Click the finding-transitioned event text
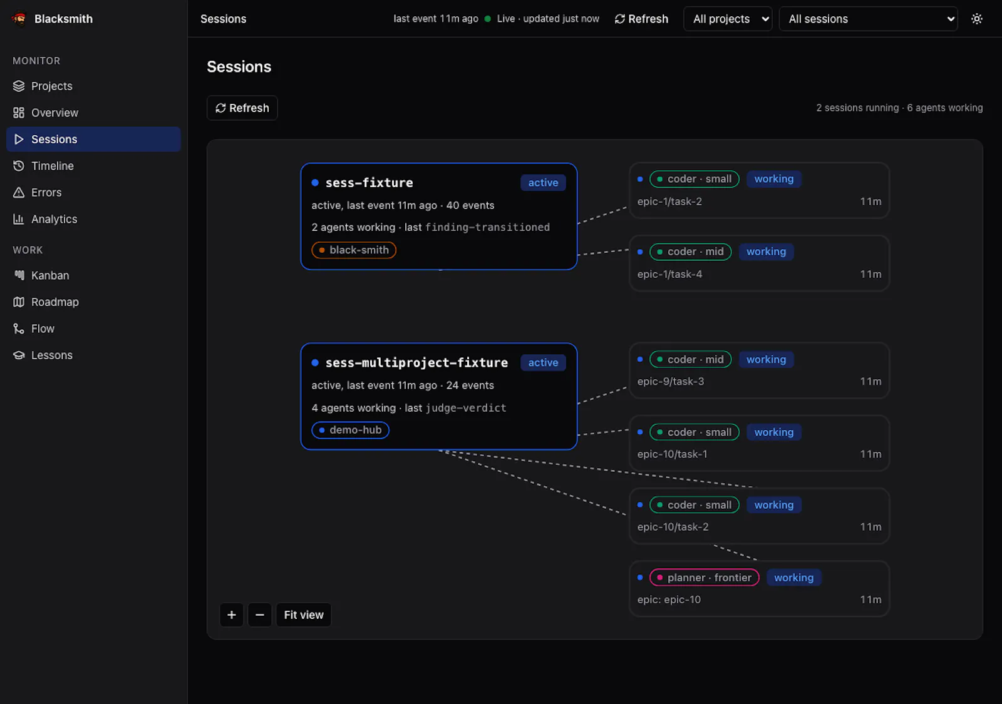This screenshot has width=1002, height=704. (487, 227)
